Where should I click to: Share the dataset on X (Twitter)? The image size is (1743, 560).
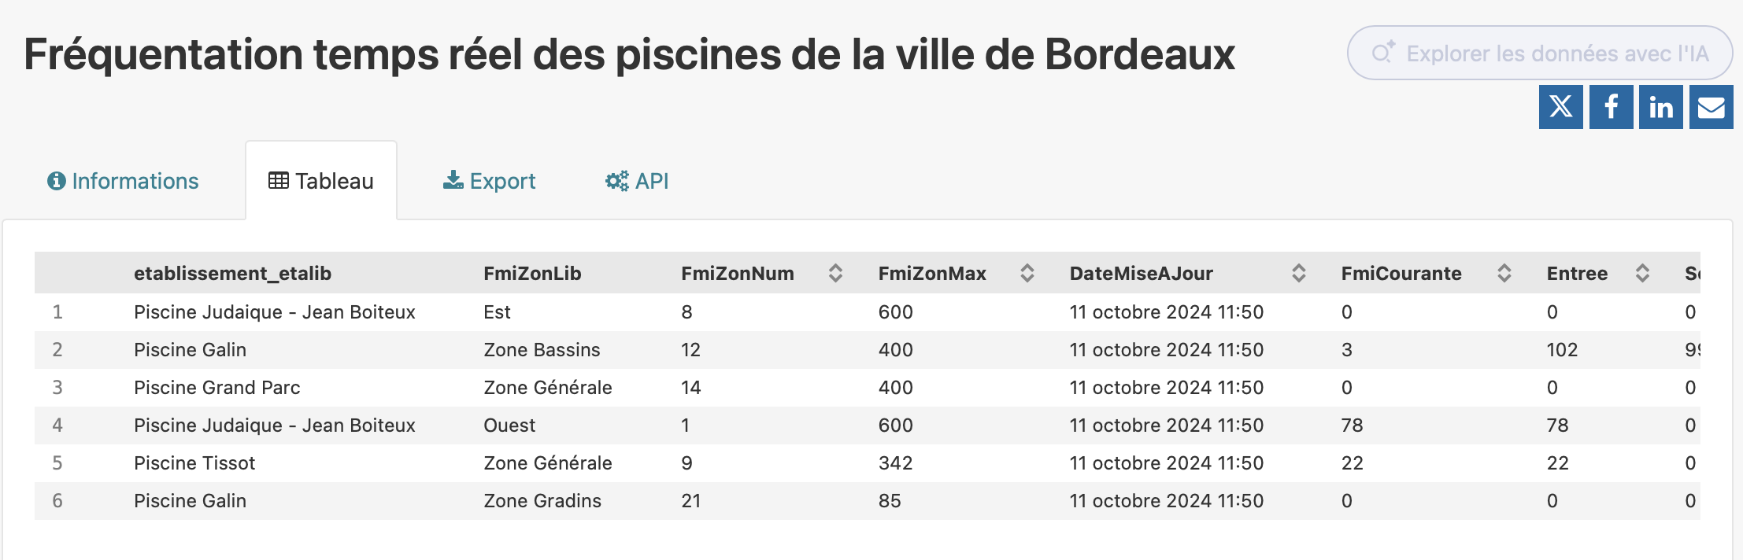tap(1560, 107)
